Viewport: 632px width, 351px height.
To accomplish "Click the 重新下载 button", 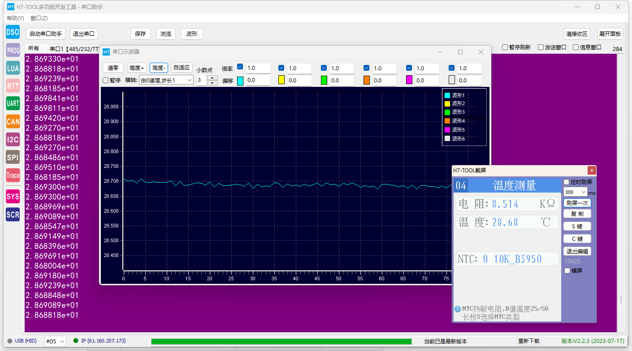I will [529, 341].
